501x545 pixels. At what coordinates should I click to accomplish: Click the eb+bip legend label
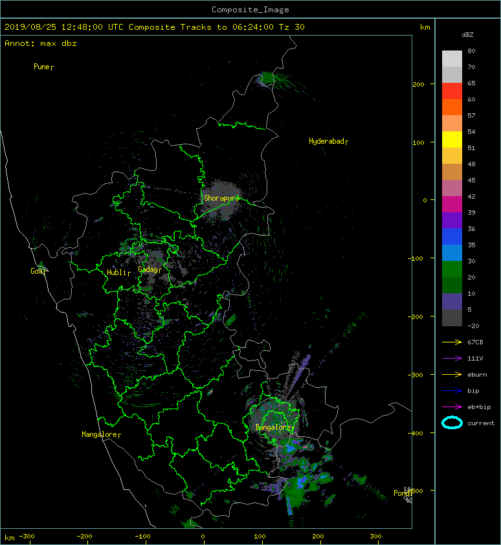(479, 407)
